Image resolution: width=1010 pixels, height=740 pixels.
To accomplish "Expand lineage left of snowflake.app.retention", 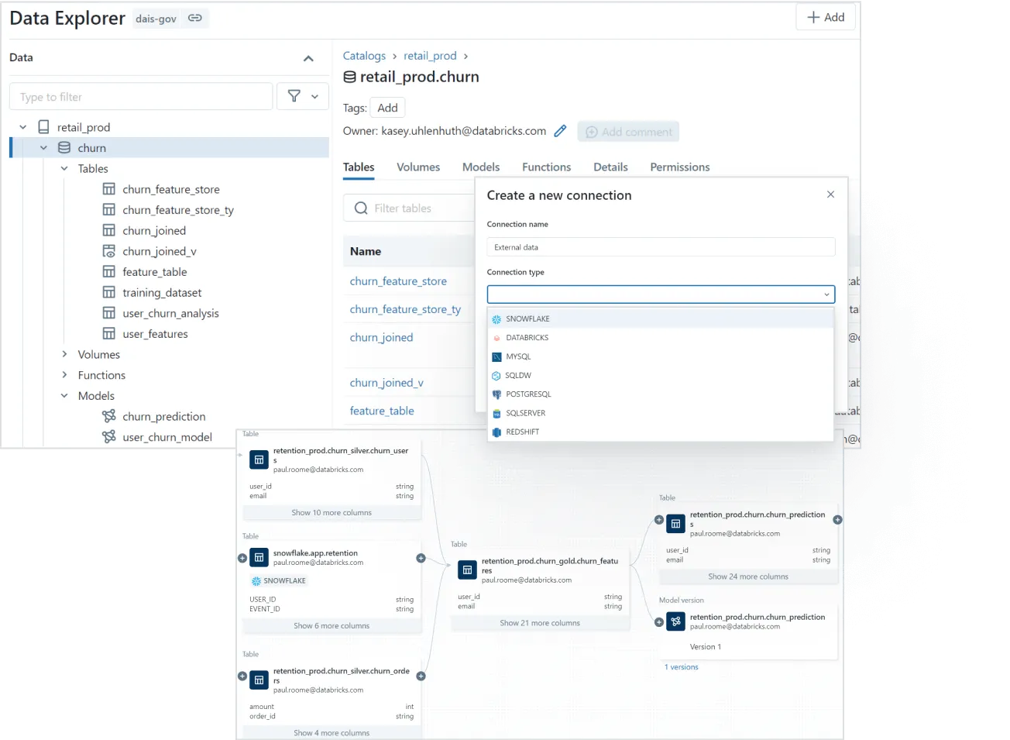I will click(x=242, y=558).
